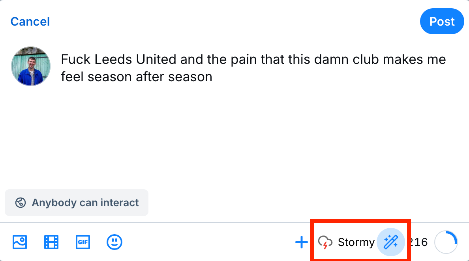This screenshot has height=261, width=469.
Task: Open the GIF selector
Action: click(83, 242)
